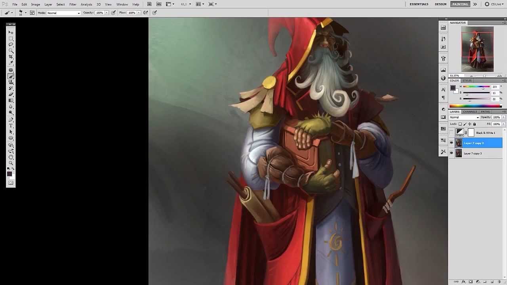Open the Info panel icon
The image size is (507, 285).
click(443, 78)
